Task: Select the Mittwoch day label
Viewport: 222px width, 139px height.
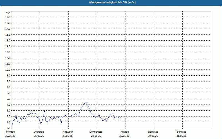Action: (x=68, y=132)
